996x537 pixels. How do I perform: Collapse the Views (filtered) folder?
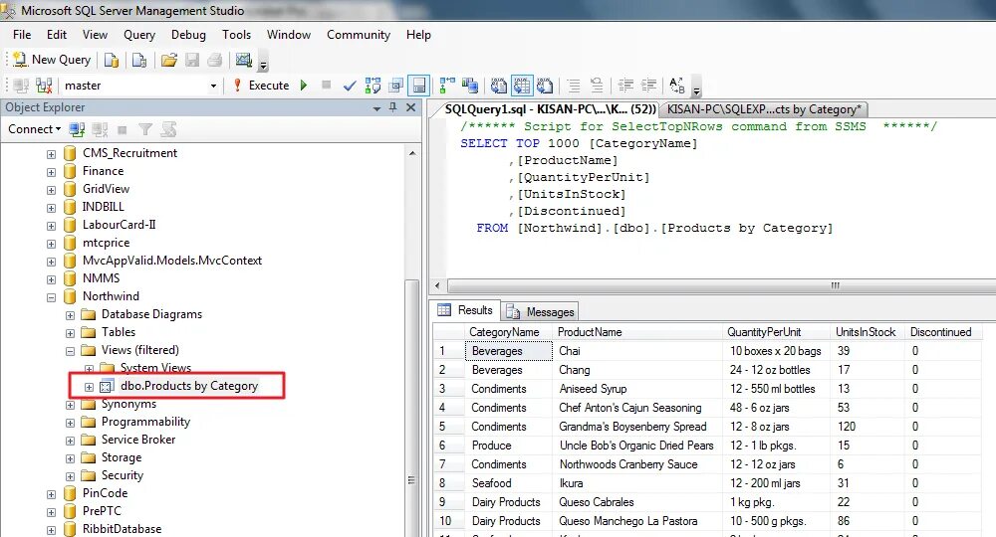click(70, 351)
